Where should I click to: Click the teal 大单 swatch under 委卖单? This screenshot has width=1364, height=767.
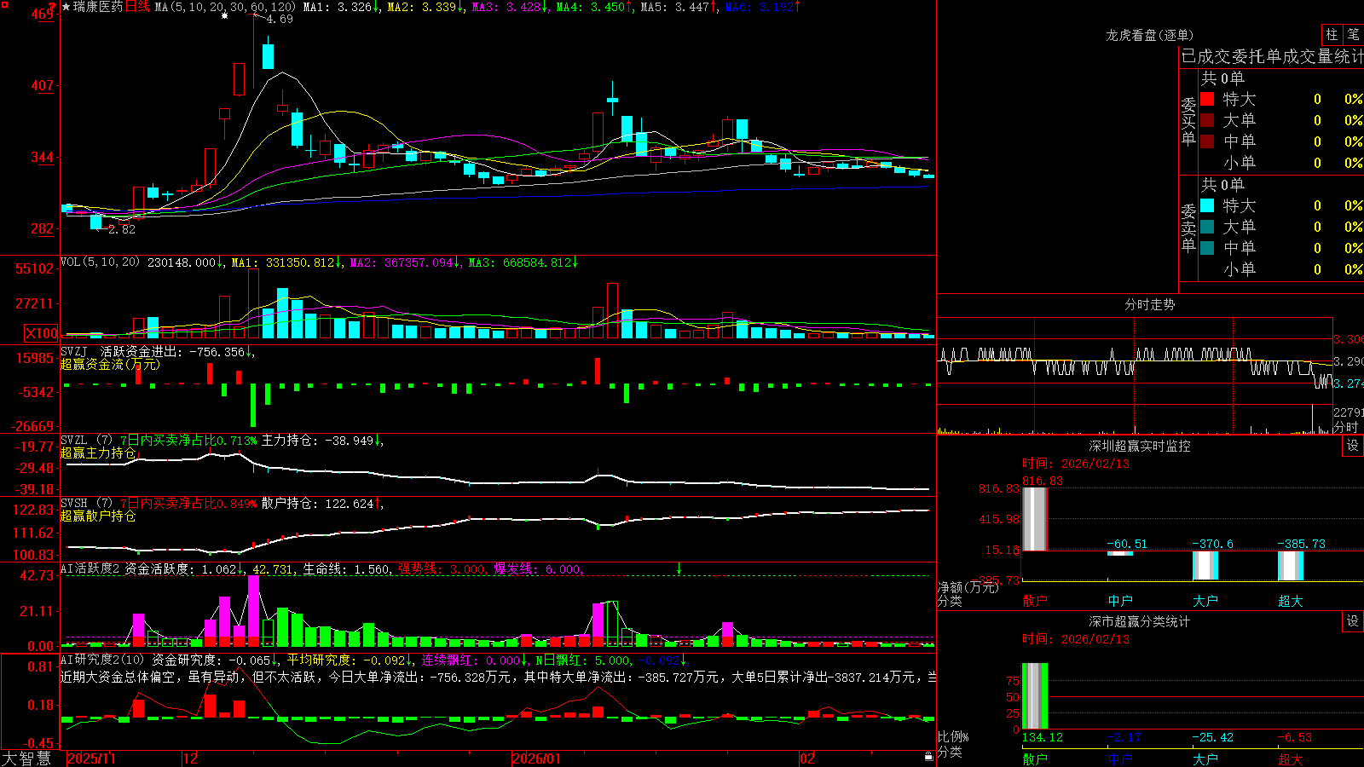click(x=1207, y=227)
